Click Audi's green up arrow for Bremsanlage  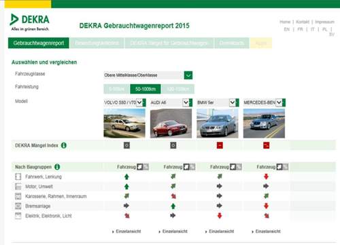[173, 206]
